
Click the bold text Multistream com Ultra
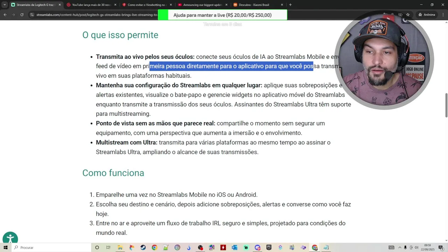tap(127, 142)
